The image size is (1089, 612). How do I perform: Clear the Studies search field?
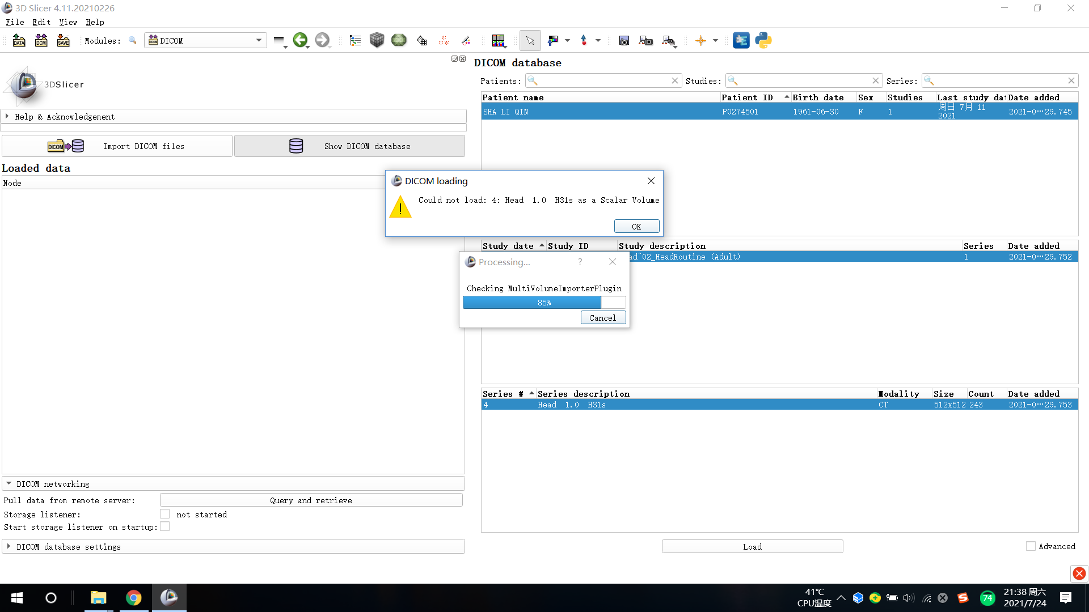875,80
